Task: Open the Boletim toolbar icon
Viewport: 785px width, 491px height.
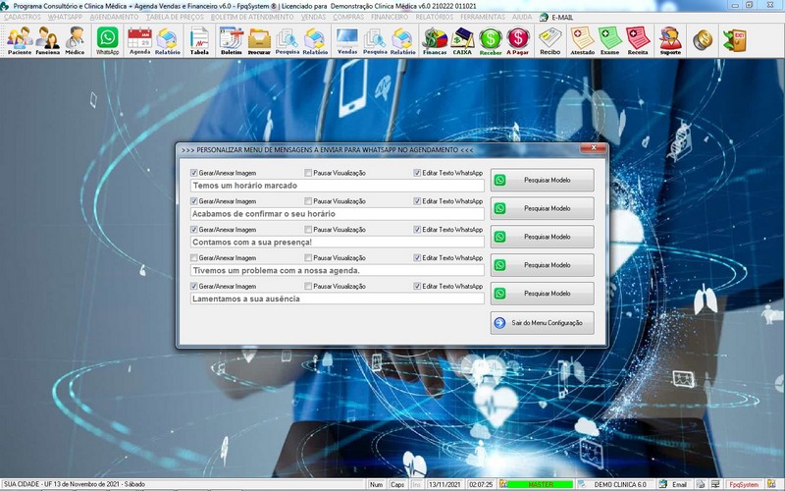Action: pyautogui.click(x=231, y=39)
